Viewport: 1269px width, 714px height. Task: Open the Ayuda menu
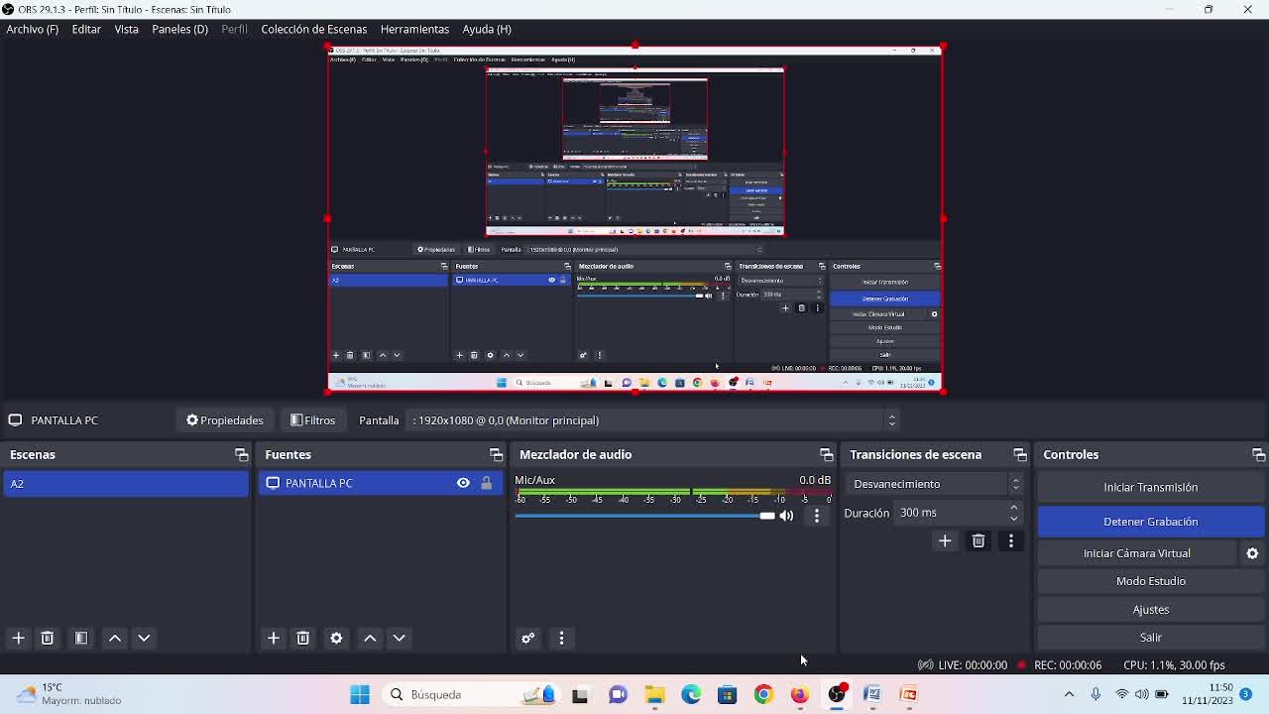tap(487, 29)
